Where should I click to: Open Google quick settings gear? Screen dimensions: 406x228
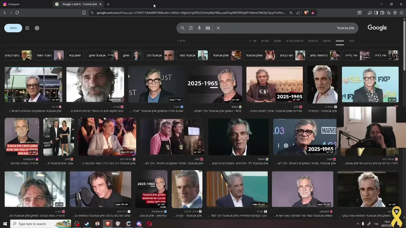click(37, 28)
